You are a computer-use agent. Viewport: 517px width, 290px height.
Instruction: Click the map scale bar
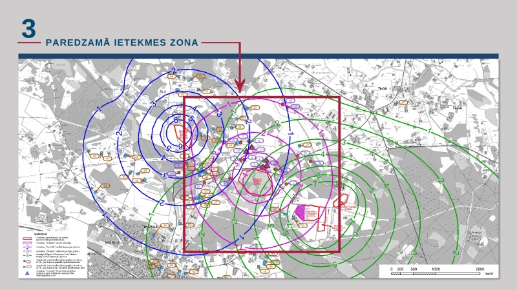[435, 273]
